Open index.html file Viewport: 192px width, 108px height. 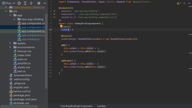[x=24, y=55]
